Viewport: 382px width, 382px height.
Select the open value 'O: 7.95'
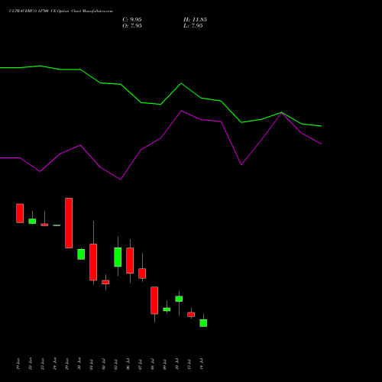coord(132,26)
